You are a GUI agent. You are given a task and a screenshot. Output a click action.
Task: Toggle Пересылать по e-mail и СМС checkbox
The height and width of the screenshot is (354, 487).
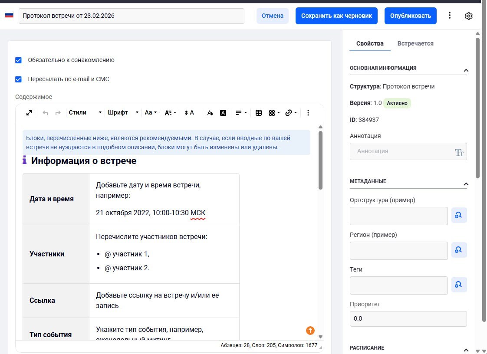pos(18,79)
